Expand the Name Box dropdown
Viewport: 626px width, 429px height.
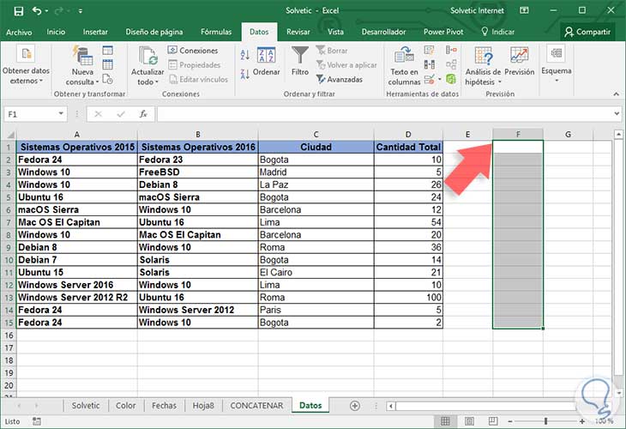click(61, 114)
